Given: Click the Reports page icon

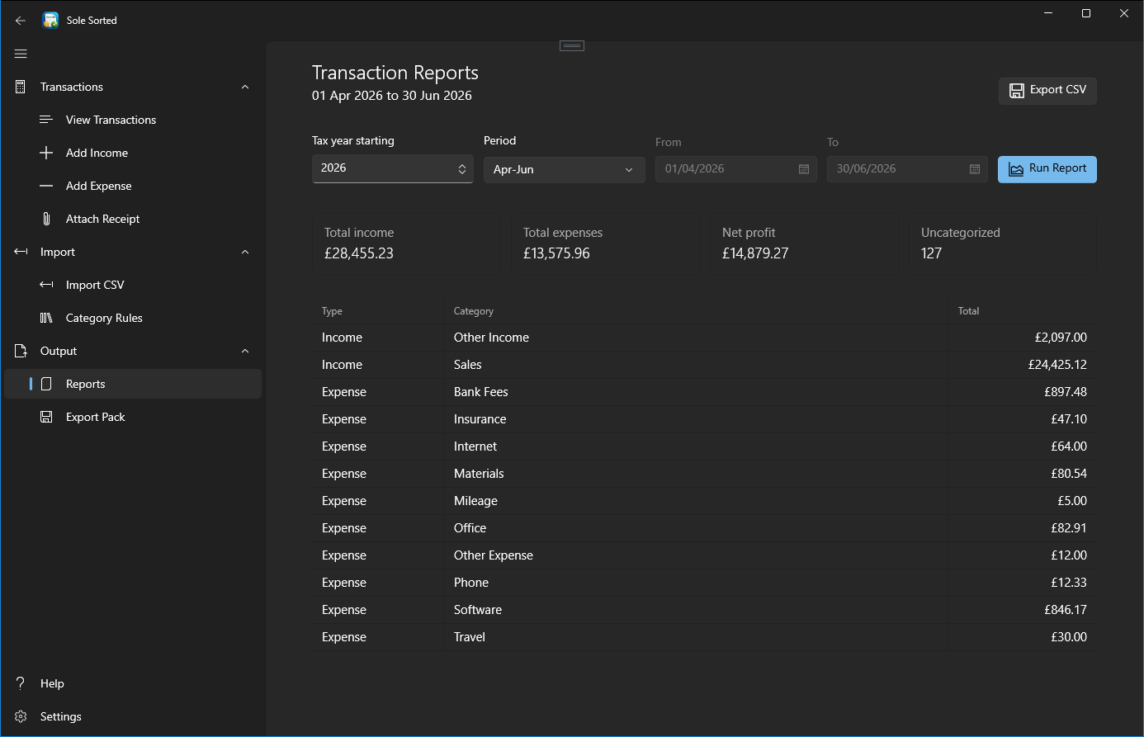Looking at the screenshot, I should coord(46,384).
